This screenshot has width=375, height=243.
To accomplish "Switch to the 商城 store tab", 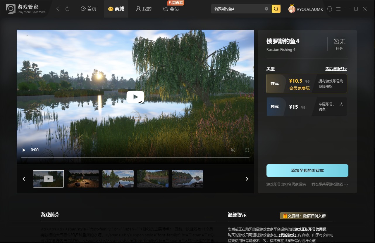I will coord(116,9).
